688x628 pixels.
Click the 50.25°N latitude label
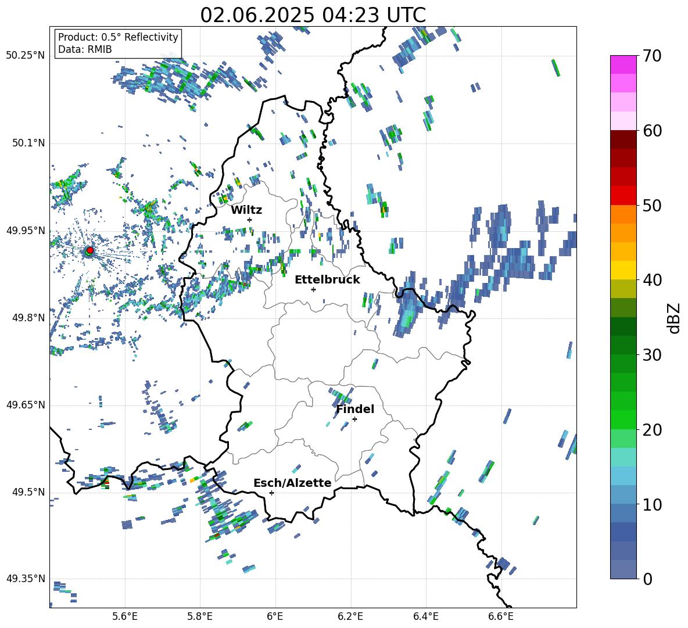pyautogui.click(x=26, y=56)
